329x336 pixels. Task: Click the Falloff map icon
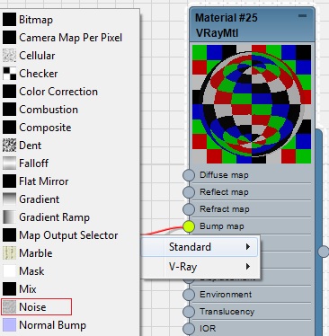pos(9,164)
